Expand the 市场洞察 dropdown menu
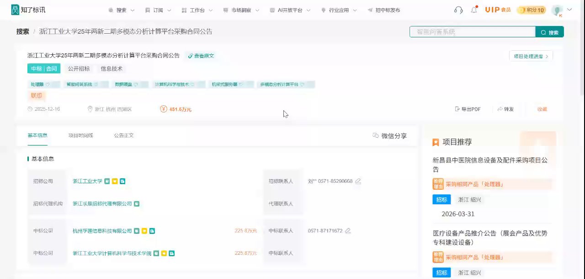 [257, 10]
